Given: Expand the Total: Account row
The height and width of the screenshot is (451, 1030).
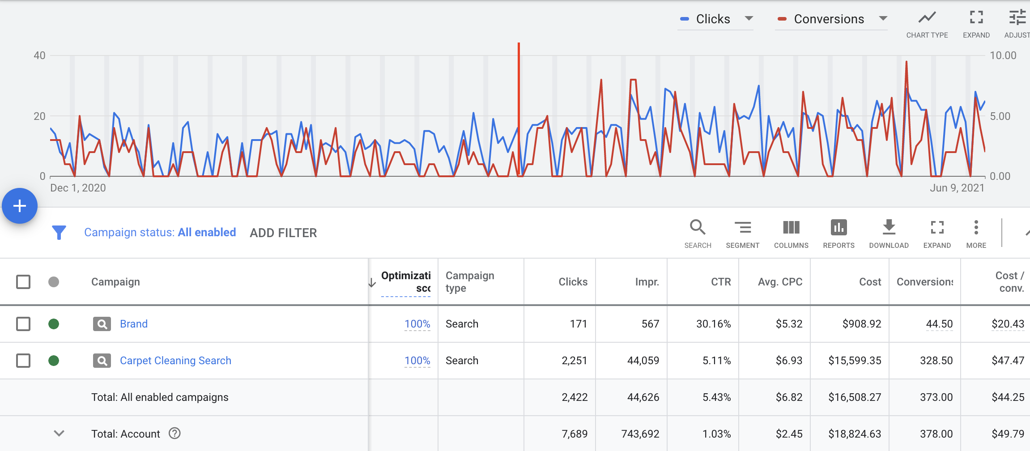Looking at the screenshot, I should [59, 434].
